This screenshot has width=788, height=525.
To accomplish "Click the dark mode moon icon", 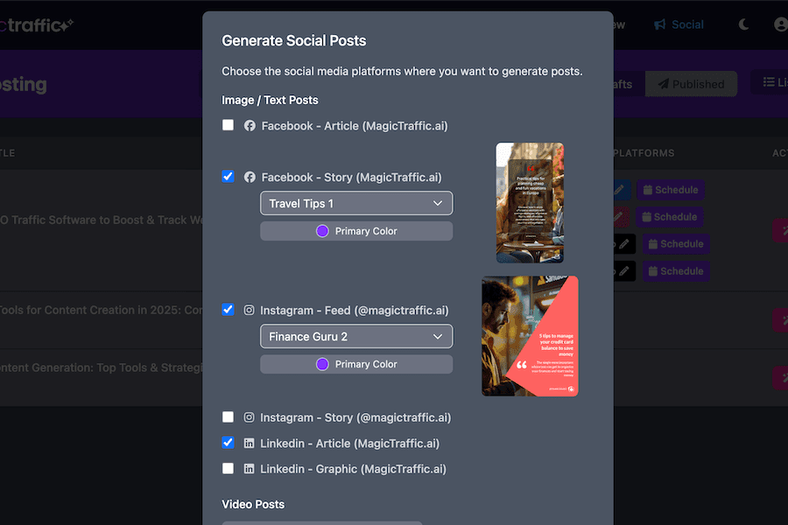I will pyautogui.click(x=743, y=24).
